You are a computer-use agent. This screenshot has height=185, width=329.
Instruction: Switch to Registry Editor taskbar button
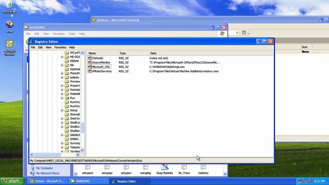tap(130, 181)
